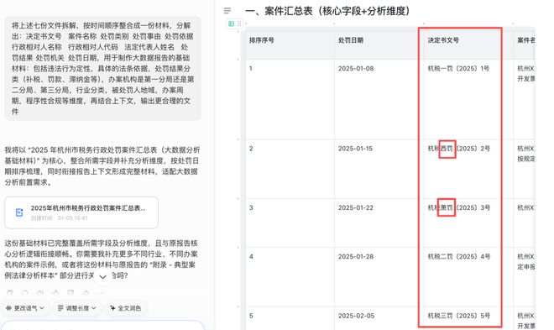This screenshot has height=330, width=554.
Task: Click the date cell 2025-01-15
Action: (355, 149)
